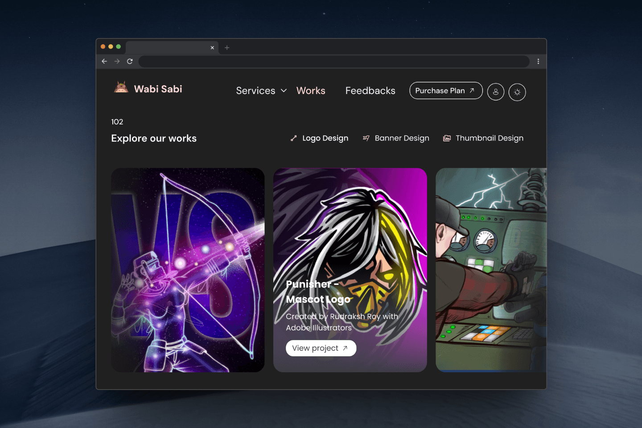Focus the browser address bar

pyautogui.click(x=334, y=62)
